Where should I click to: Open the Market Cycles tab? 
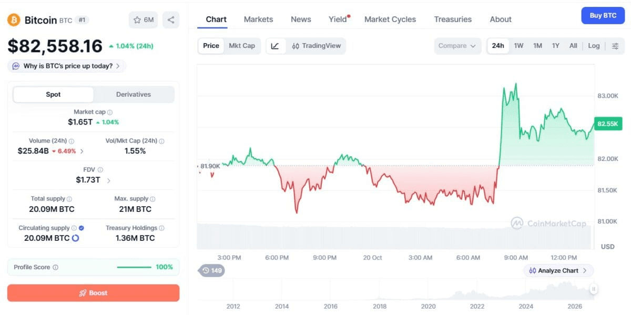click(x=390, y=19)
